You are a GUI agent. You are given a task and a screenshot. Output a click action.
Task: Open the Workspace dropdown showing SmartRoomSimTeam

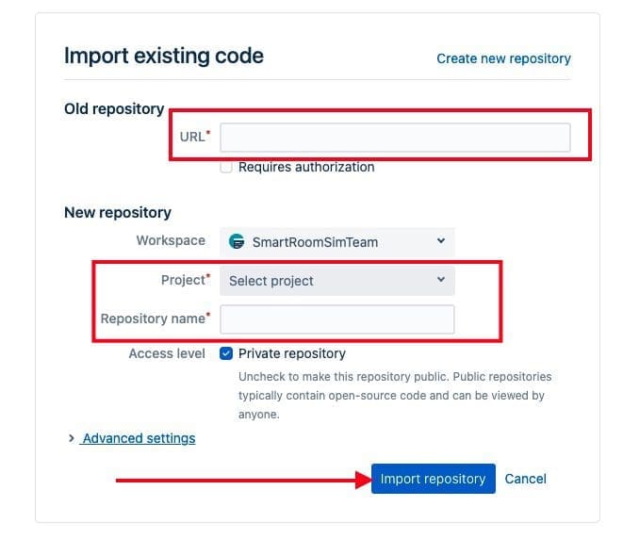336,242
